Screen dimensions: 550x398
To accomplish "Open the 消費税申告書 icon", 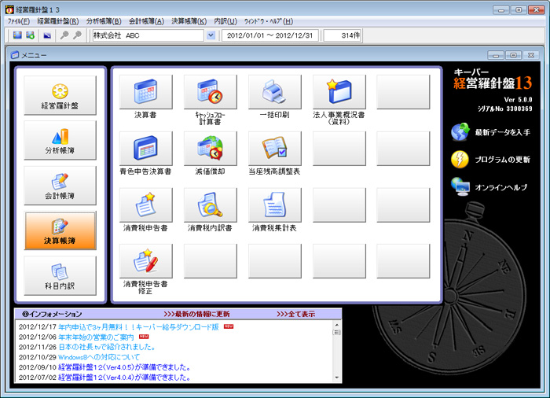I will tap(146, 205).
